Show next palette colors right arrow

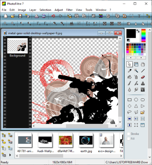click(x=141, y=58)
